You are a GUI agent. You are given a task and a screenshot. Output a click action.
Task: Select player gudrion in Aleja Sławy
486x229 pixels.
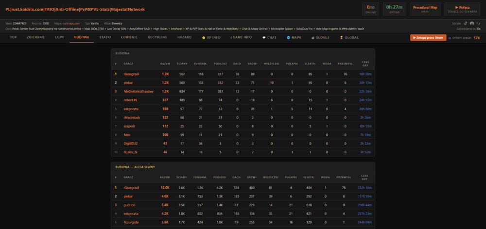click(129, 205)
